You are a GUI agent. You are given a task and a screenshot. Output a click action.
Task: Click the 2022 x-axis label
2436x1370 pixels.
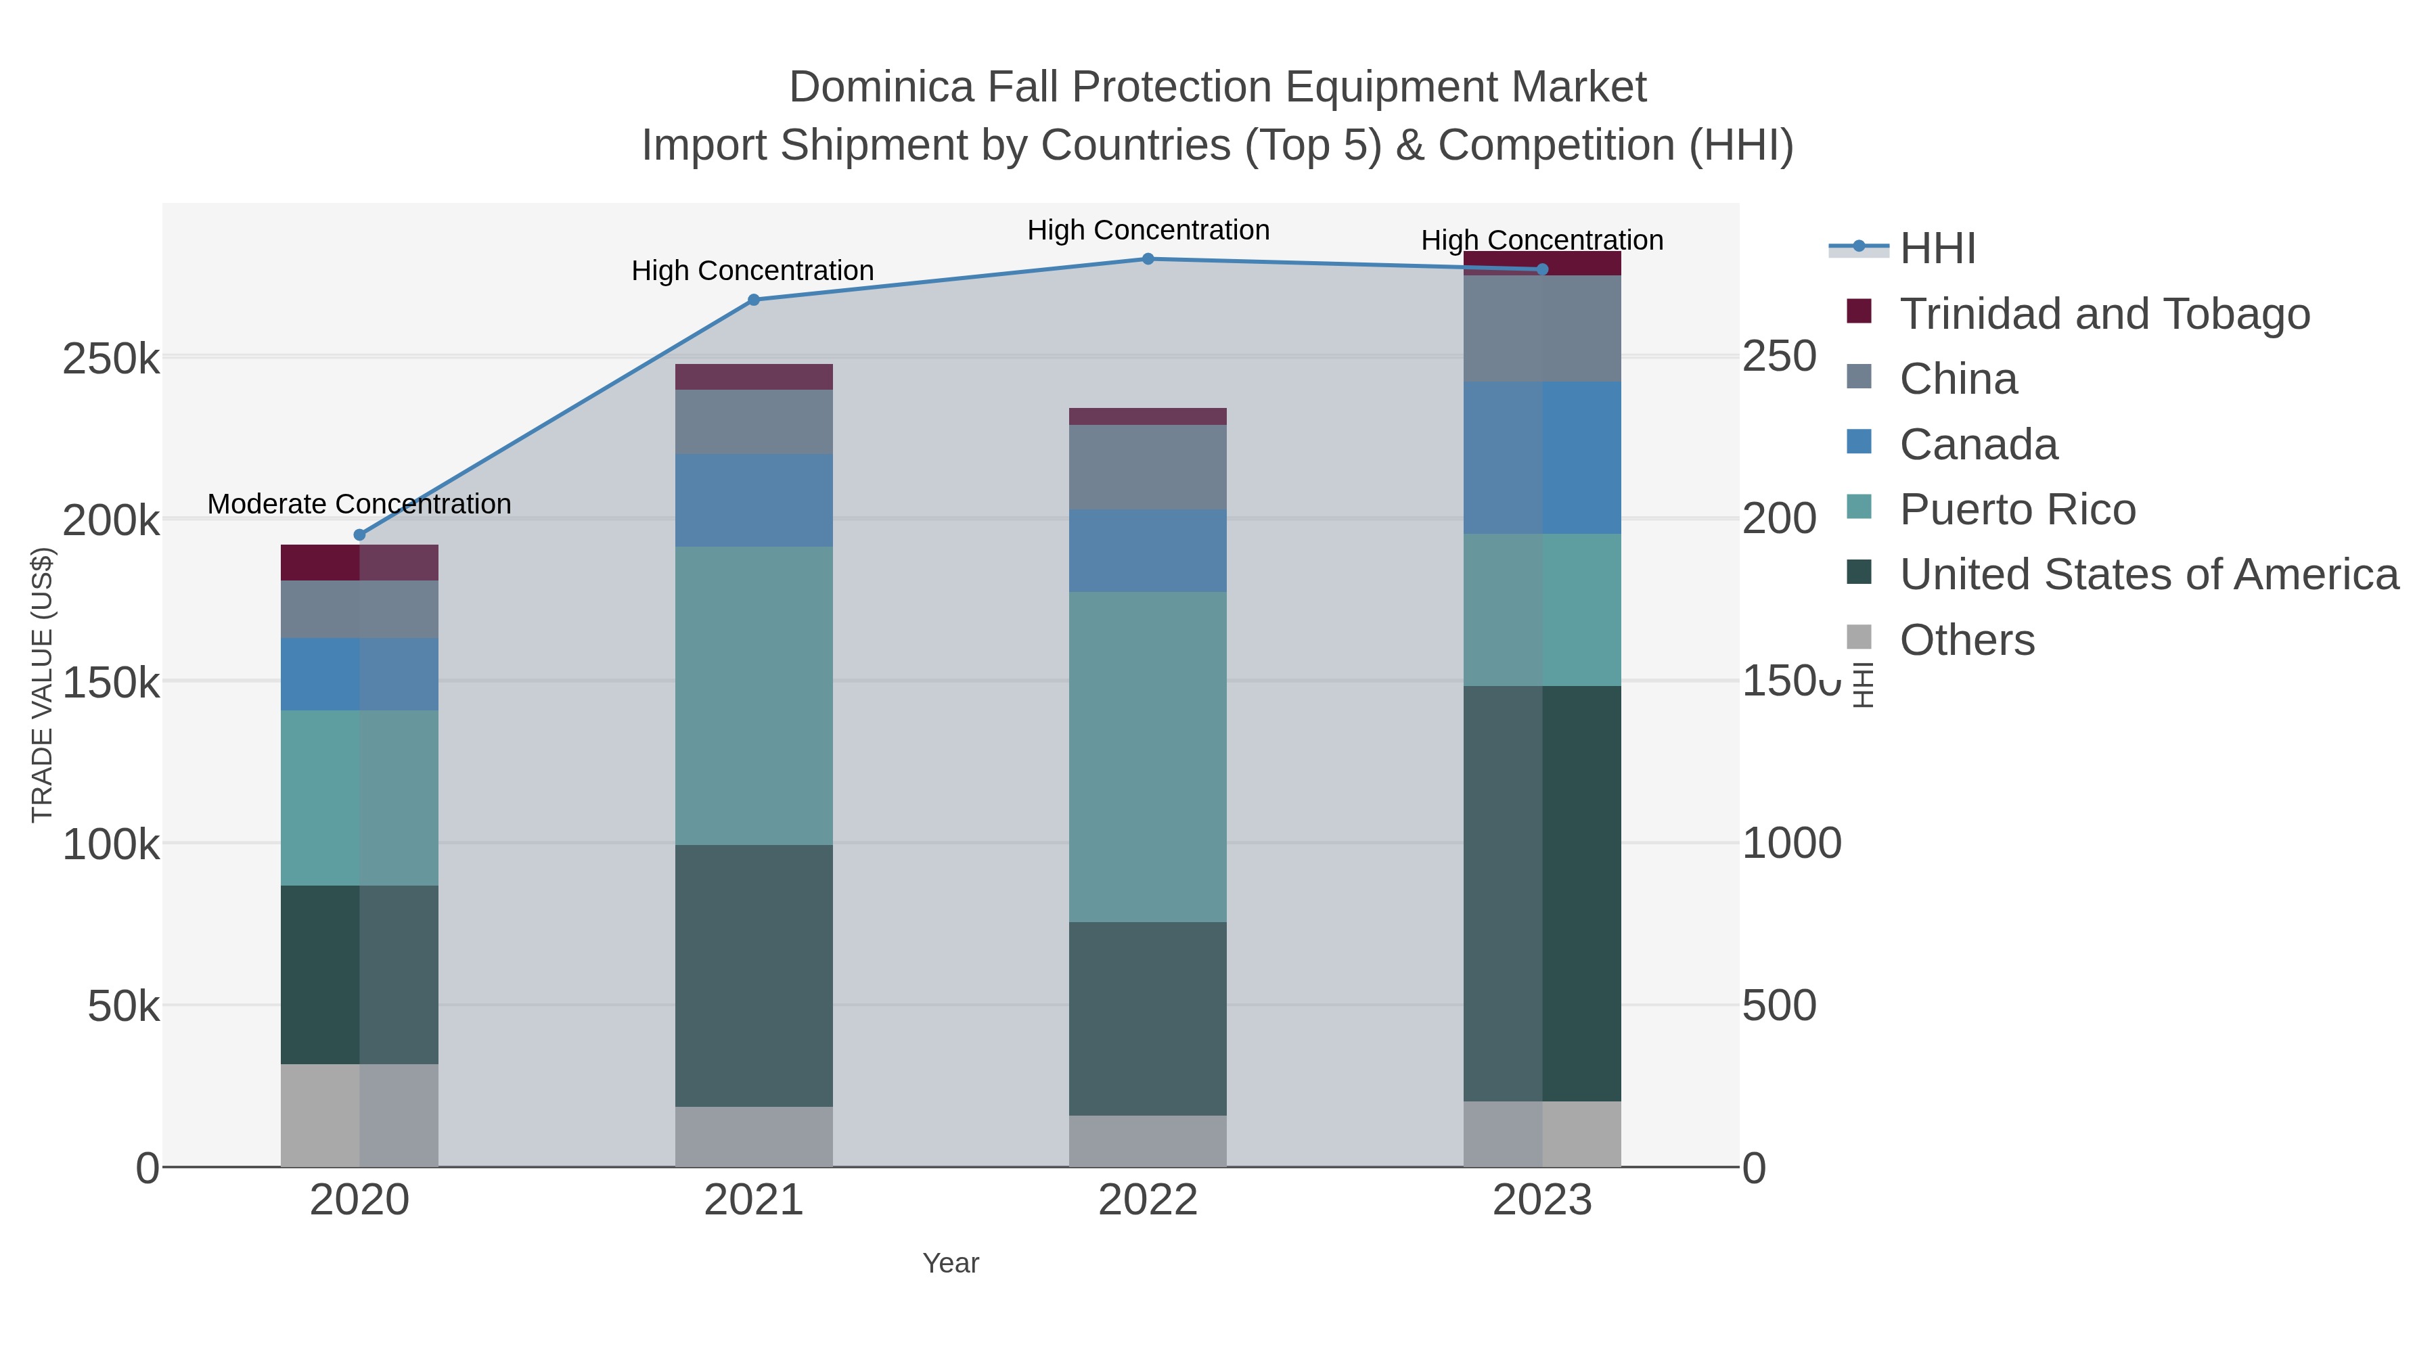(x=1148, y=1200)
